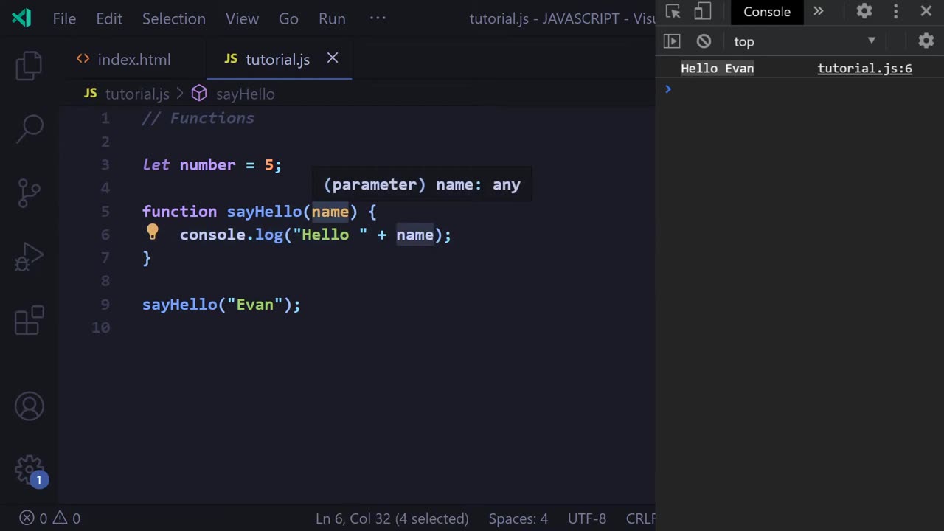Screen dimensions: 944x531
Task: Click line number 3 in the gutter
Action: [x=105, y=164]
